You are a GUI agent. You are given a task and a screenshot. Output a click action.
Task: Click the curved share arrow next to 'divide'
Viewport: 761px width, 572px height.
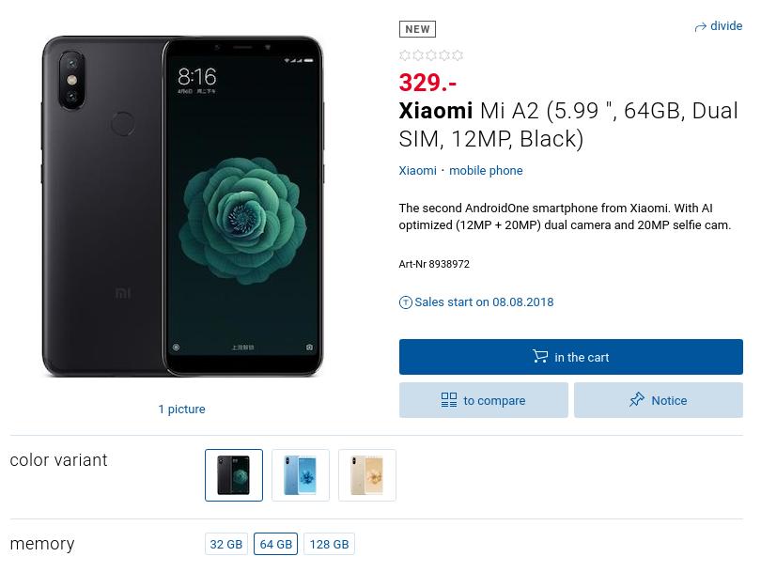click(x=702, y=26)
